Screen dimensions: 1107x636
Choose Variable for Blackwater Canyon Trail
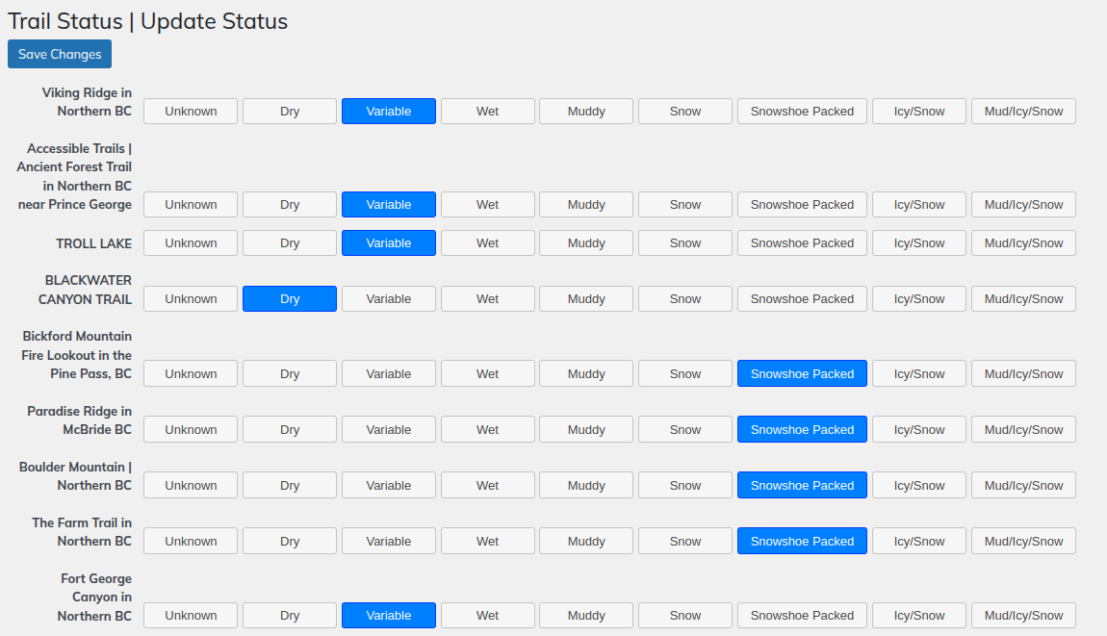pyautogui.click(x=388, y=298)
